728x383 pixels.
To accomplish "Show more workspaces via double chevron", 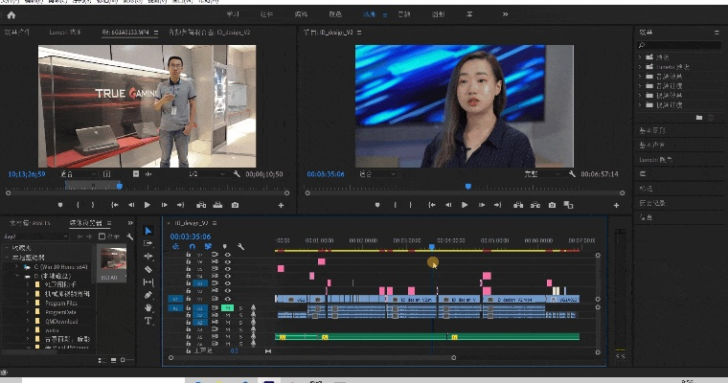I will tap(505, 15).
